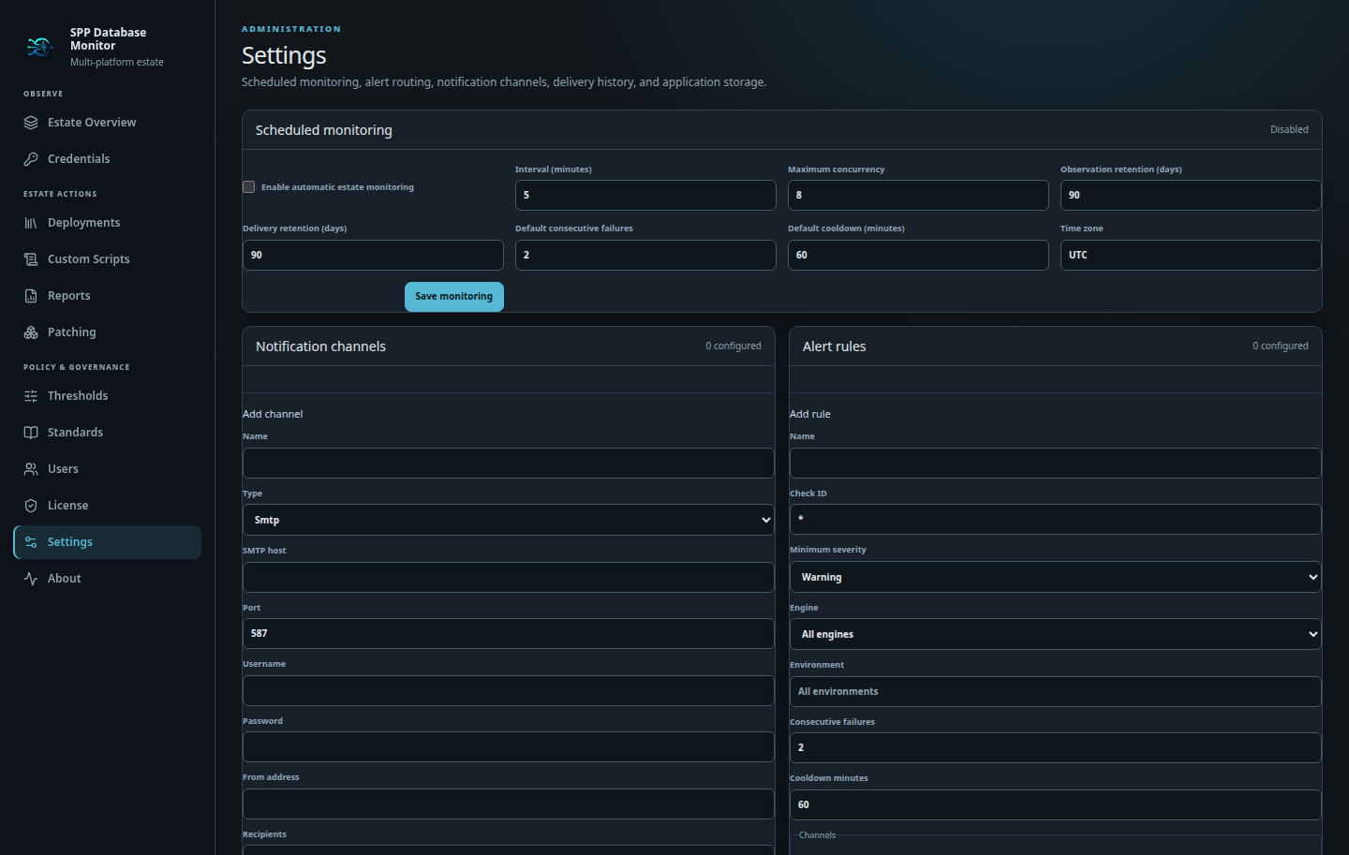Click the Time zone field showing UTC
Image resolution: width=1349 pixels, height=855 pixels.
1191,255
